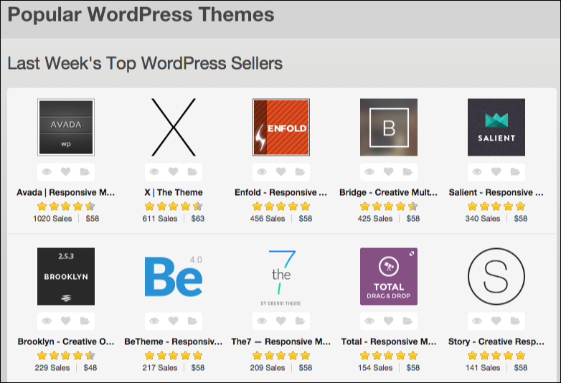The width and height of the screenshot is (561, 383).
Task: Open the Enfold theme thumbnail
Action: pyautogui.click(x=280, y=128)
